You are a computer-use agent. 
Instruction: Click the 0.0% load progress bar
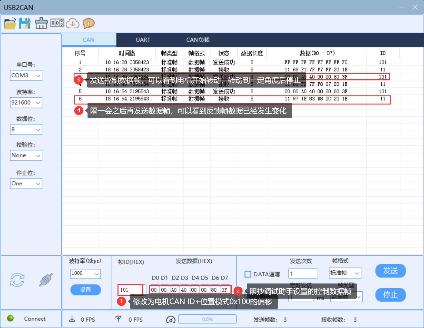point(207,319)
